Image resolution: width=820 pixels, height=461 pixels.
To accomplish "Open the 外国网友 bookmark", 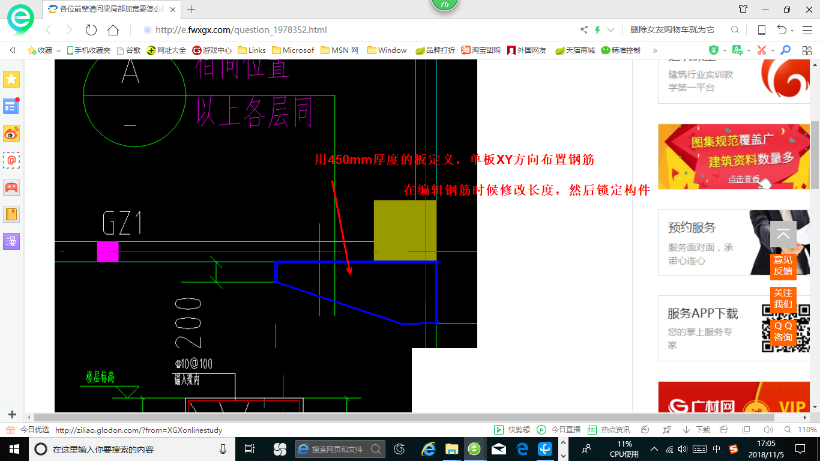I will pos(527,50).
